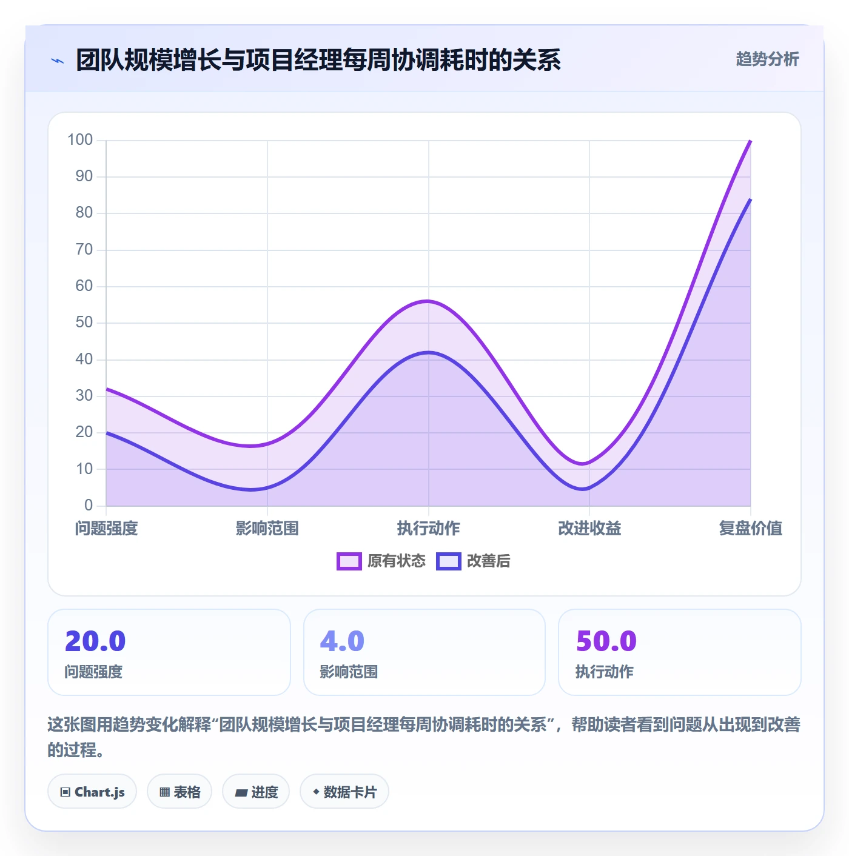Click the grid icon in 表格 chip
The width and height of the screenshot is (849, 856).
[164, 792]
